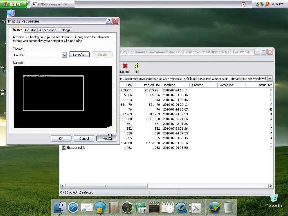The width and height of the screenshot is (288, 216).
Task: Switch to the Settings tab
Action: 65,30
